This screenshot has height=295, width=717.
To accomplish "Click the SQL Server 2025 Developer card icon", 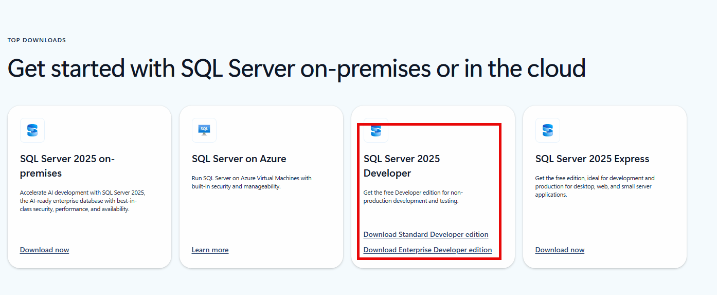I will point(376,130).
